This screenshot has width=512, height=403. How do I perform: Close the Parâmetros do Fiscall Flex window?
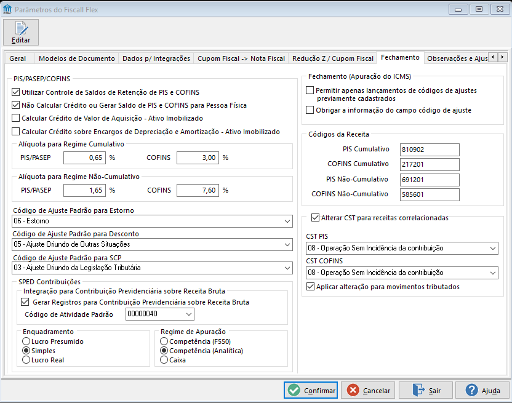click(500, 9)
